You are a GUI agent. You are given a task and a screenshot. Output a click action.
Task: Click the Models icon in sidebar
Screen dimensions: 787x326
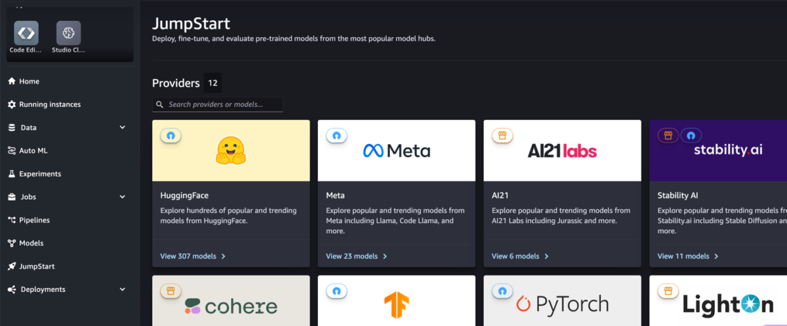point(11,243)
